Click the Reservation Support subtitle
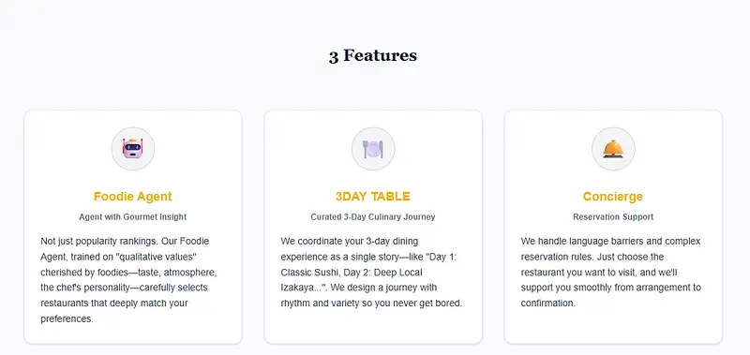The image size is (750, 355). pyautogui.click(x=613, y=217)
